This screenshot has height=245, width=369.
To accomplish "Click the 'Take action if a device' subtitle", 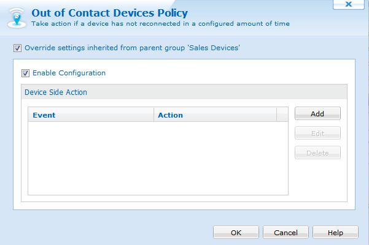I will click(x=160, y=24).
